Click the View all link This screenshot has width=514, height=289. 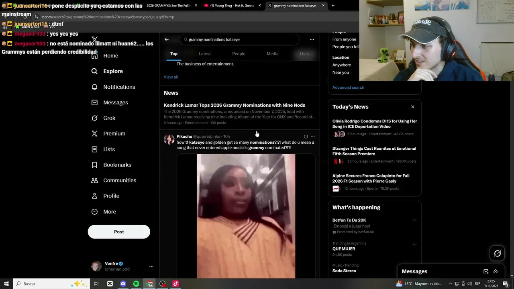(x=171, y=77)
